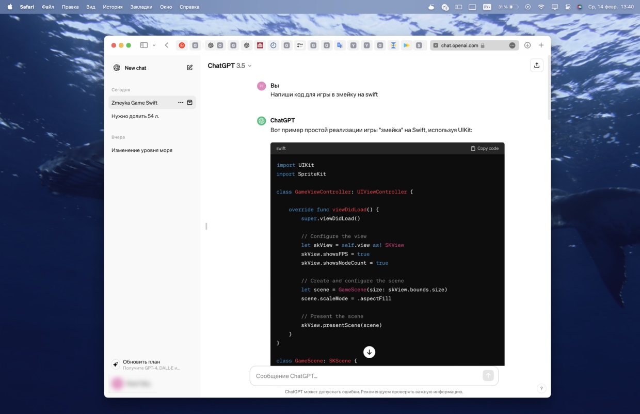Open chat "Нужно долить 54 л."
This screenshot has height=414, width=640.
tap(135, 116)
